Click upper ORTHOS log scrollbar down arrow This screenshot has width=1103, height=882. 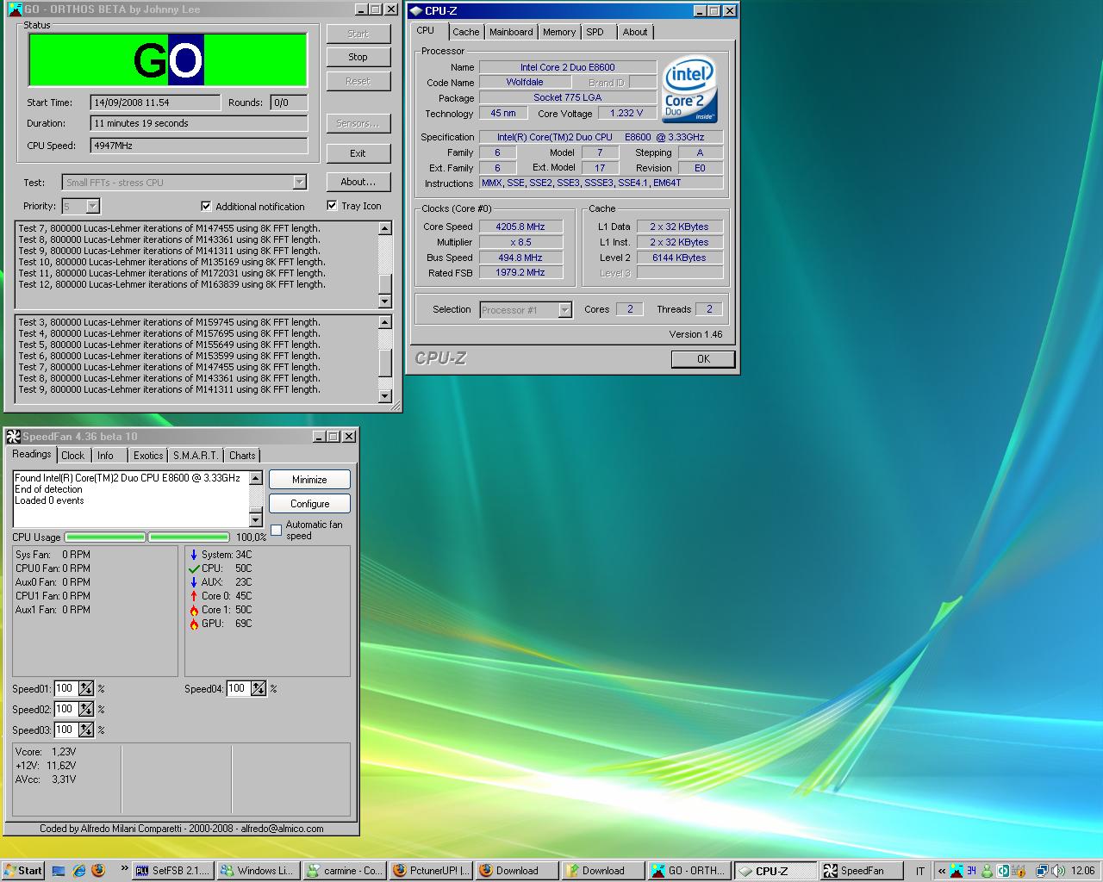[385, 301]
